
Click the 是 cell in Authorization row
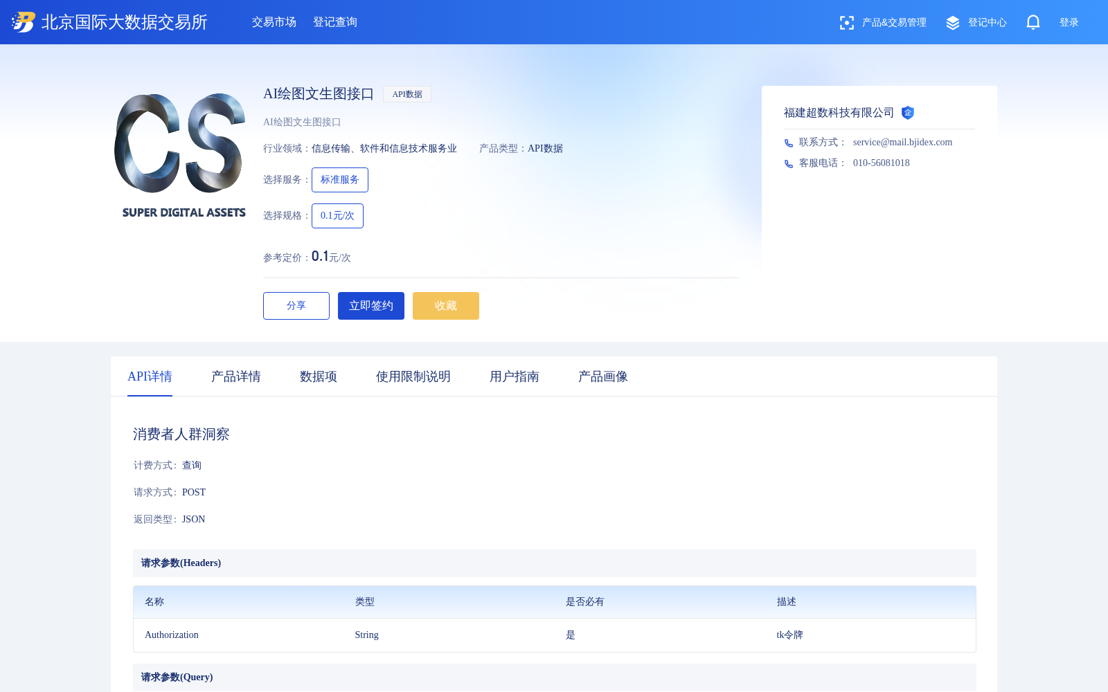(x=571, y=635)
